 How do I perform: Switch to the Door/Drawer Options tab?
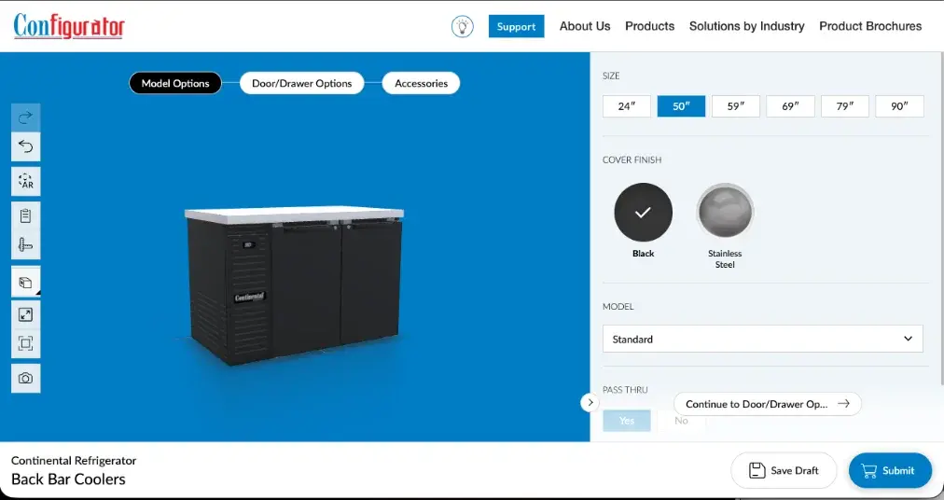click(301, 83)
